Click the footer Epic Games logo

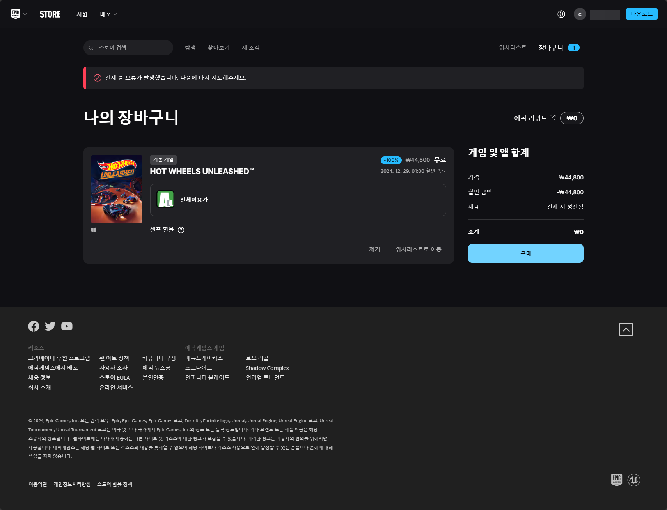tap(617, 480)
